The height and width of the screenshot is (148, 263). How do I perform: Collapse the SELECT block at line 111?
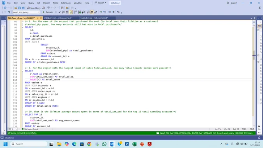coord(23,71)
